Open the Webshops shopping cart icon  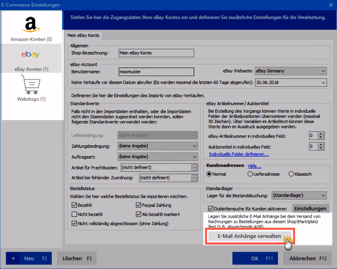click(x=31, y=84)
